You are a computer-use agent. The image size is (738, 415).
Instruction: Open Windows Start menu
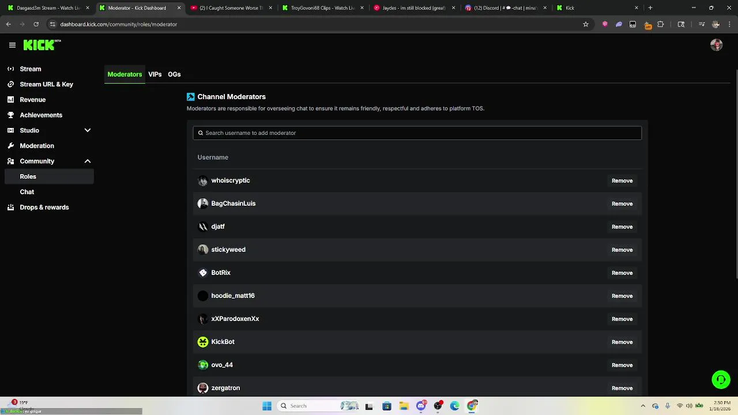click(266, 406)
